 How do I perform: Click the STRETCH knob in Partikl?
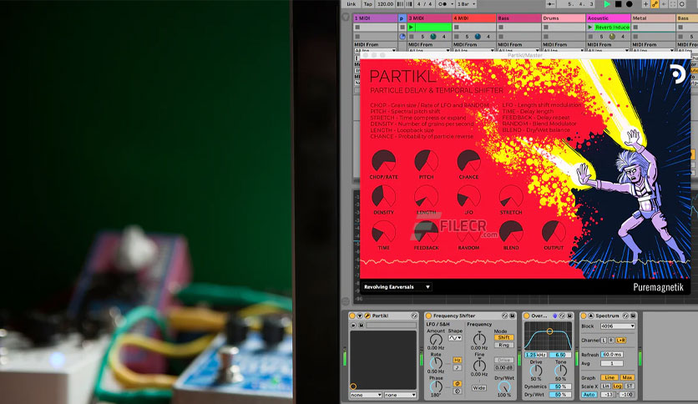(x=511, y=196)
